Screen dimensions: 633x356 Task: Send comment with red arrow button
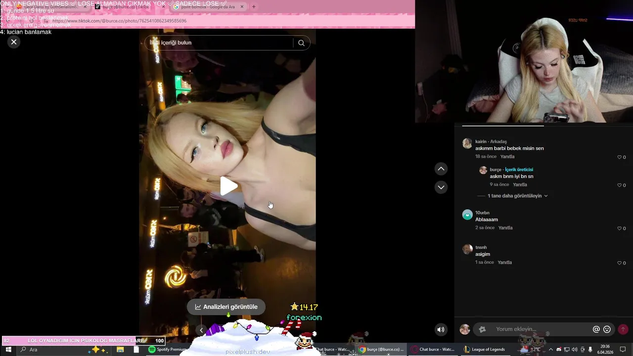click(623, 329)
